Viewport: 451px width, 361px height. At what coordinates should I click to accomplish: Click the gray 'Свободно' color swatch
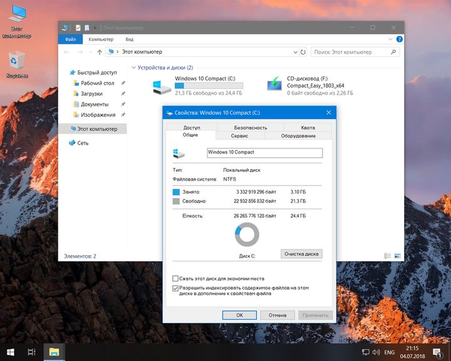tap(176, 201)
